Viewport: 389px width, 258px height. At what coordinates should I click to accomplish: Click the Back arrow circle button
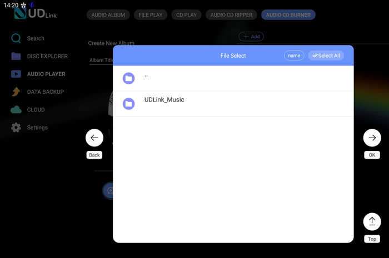94,138
